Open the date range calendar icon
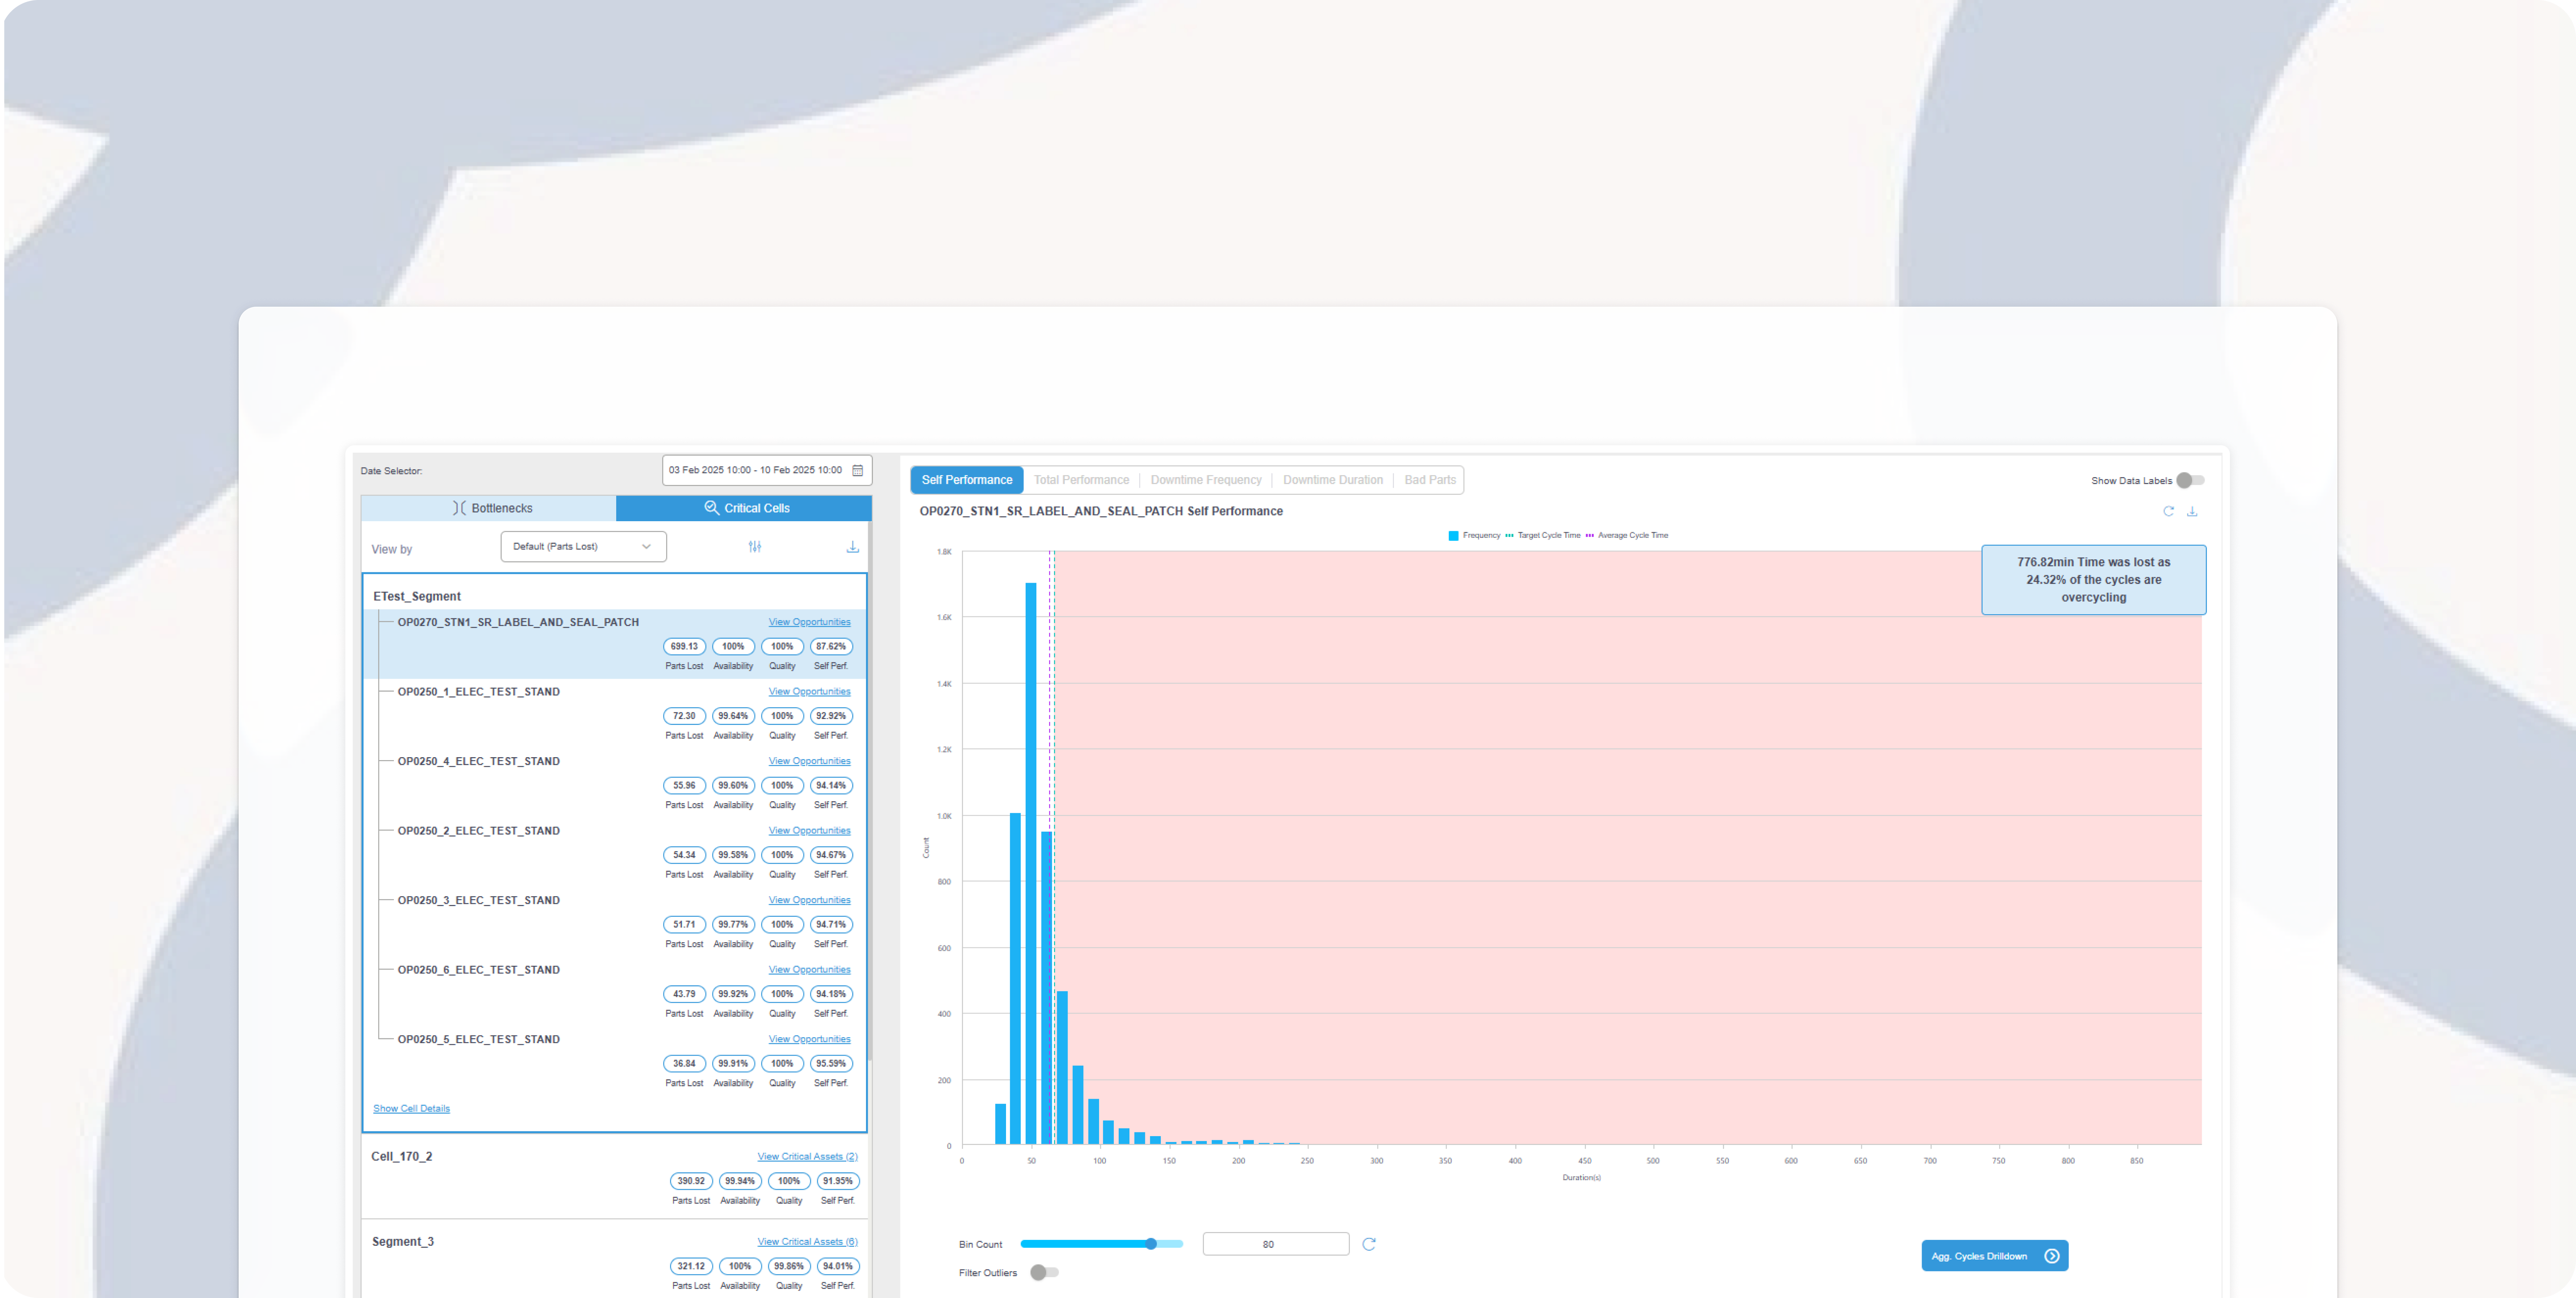2576x1298 pixels. click(857, 470)
